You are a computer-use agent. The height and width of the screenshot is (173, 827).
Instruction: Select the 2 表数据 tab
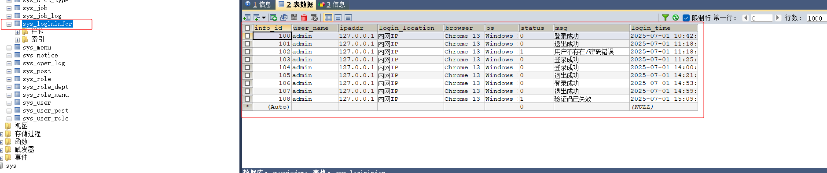point(296,4)
